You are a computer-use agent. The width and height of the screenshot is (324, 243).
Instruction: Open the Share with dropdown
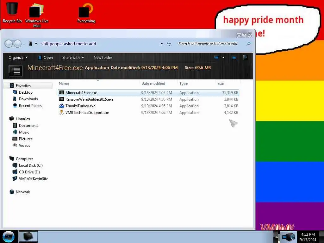pyautogui.click(x=73, y=58)
